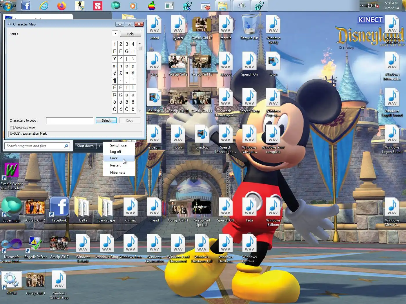
Task: Choose Lock from power menu
Action: click(119, 158)
